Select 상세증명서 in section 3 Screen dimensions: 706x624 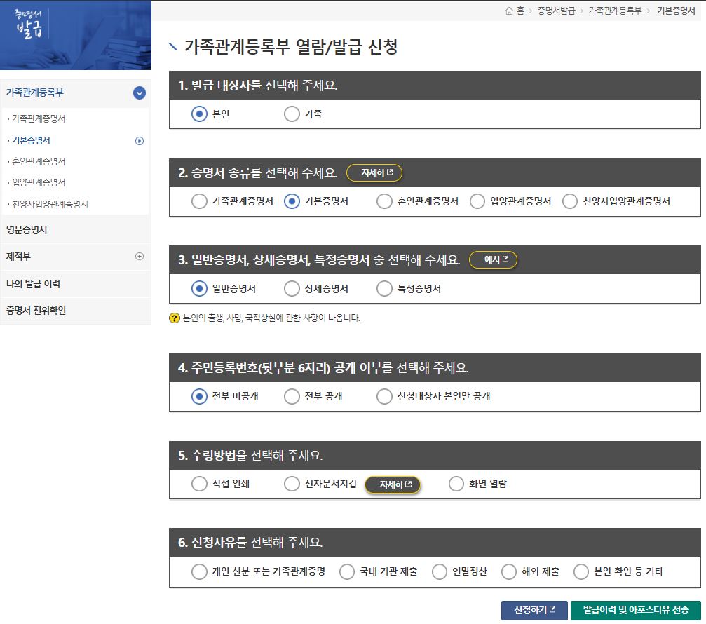(x=290, y=287)
